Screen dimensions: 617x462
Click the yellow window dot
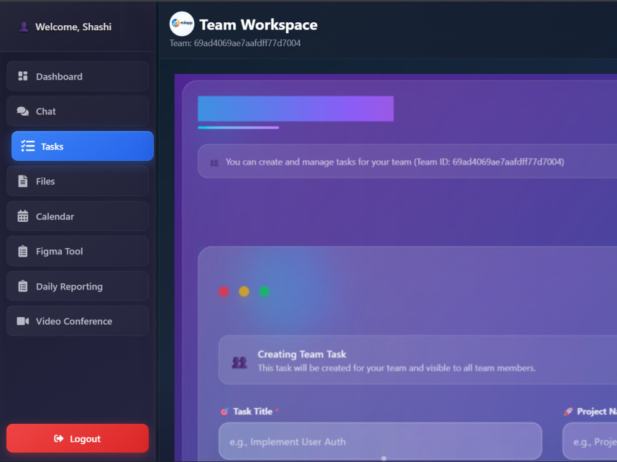click(x=244, y=291)
